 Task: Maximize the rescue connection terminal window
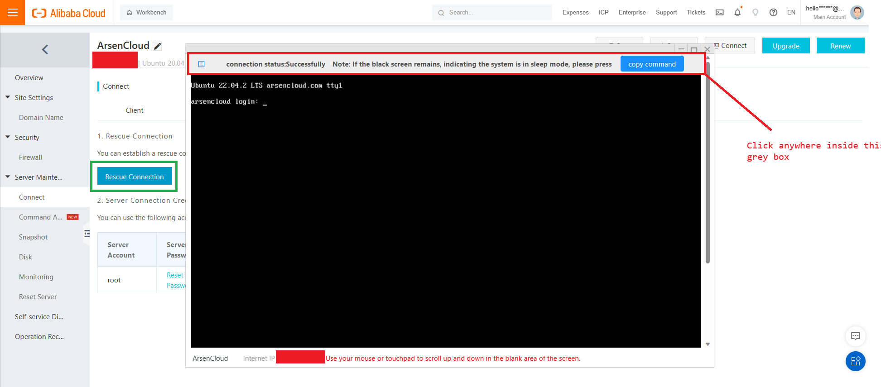click(694, 49)
